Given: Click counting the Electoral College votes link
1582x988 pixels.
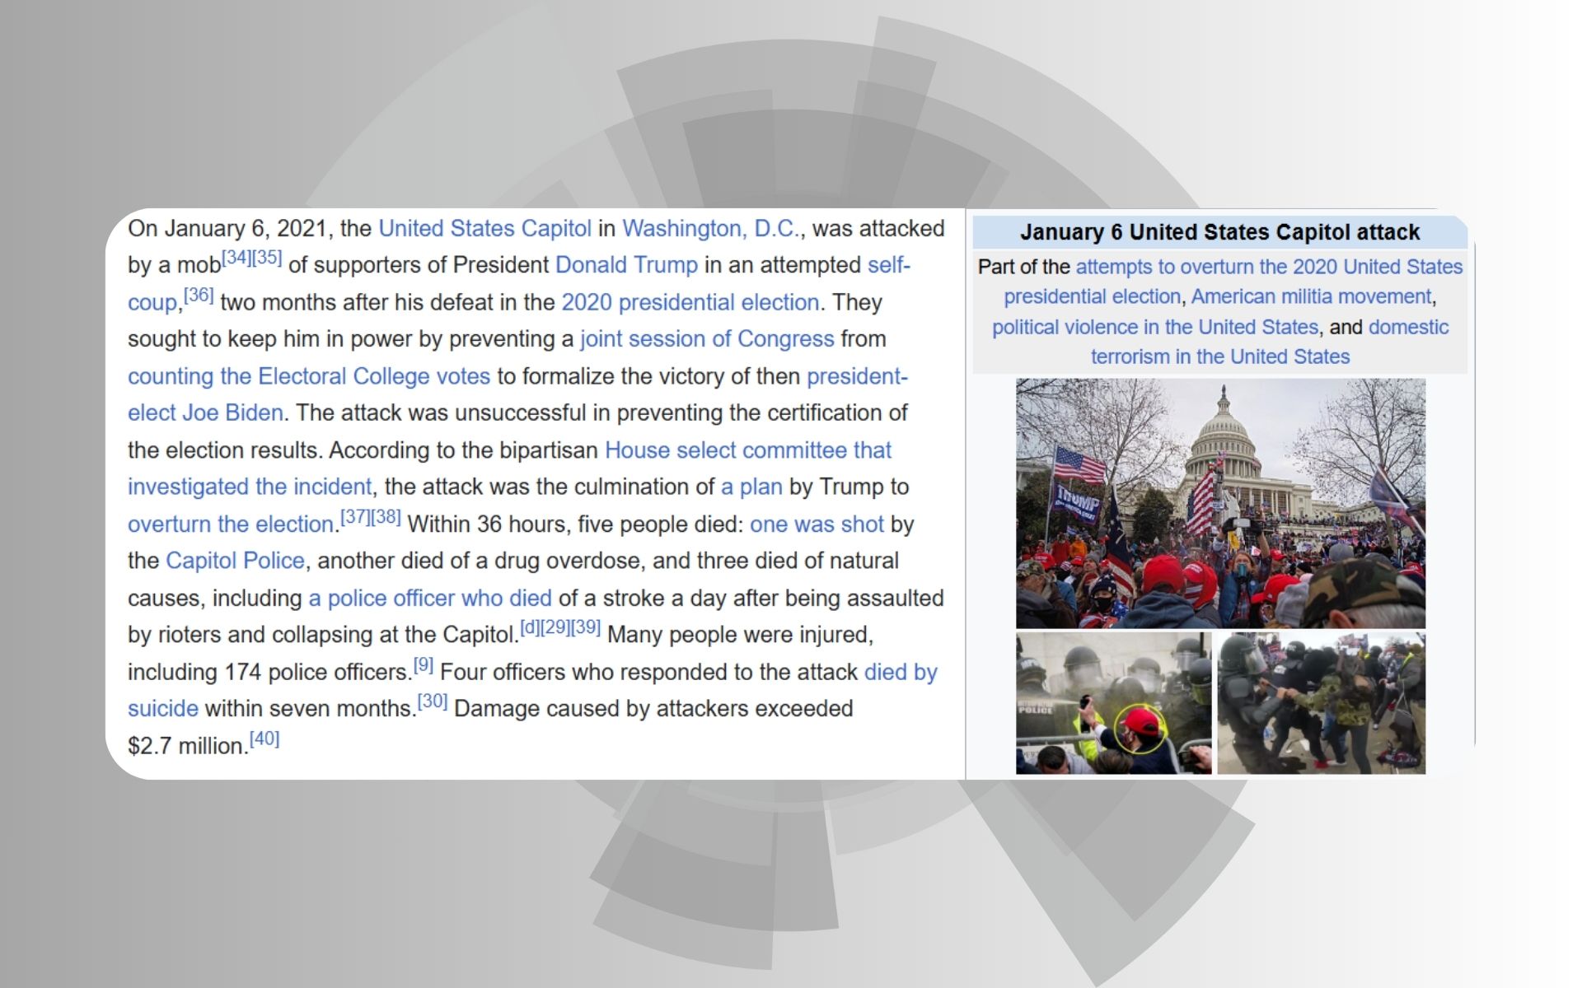Looking at the screenshot, I should pos(309,376).
